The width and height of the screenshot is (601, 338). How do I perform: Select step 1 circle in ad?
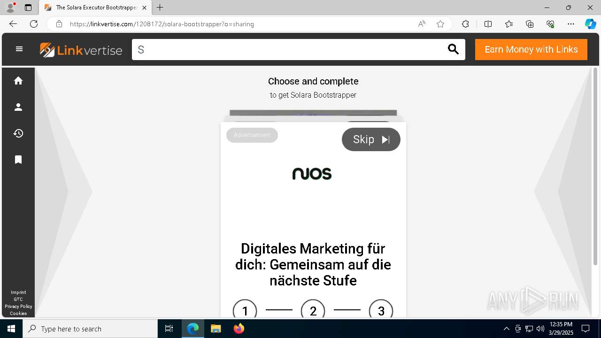(245, 310)
